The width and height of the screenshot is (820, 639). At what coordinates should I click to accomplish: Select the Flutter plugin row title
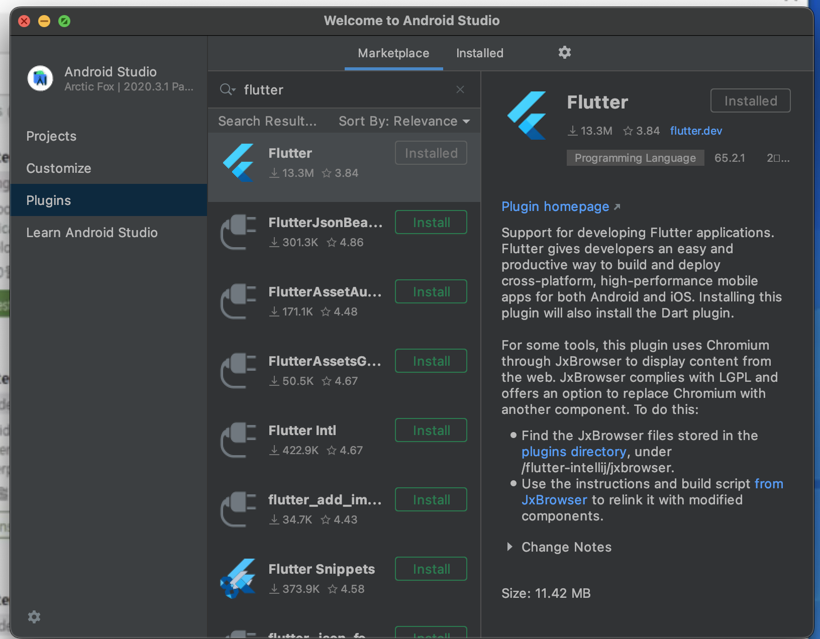pos(290,153)
